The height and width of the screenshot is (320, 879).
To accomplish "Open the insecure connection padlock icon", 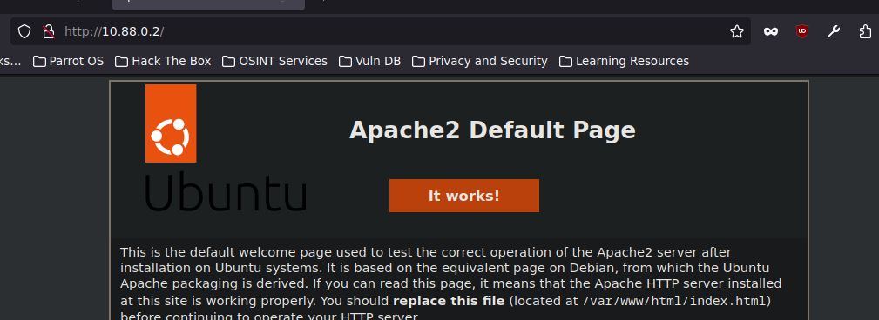I will pos(49,31).
